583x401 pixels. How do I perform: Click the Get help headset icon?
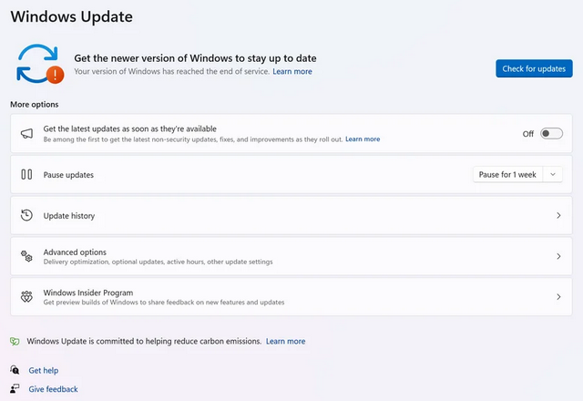tap(15, 370)
